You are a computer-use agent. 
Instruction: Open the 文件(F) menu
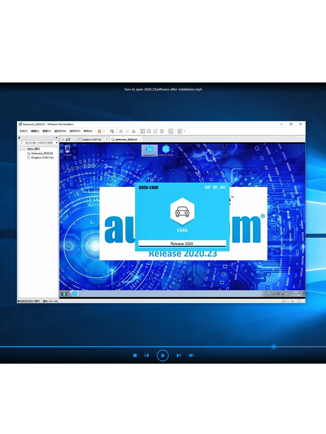(x=23, y=131)
